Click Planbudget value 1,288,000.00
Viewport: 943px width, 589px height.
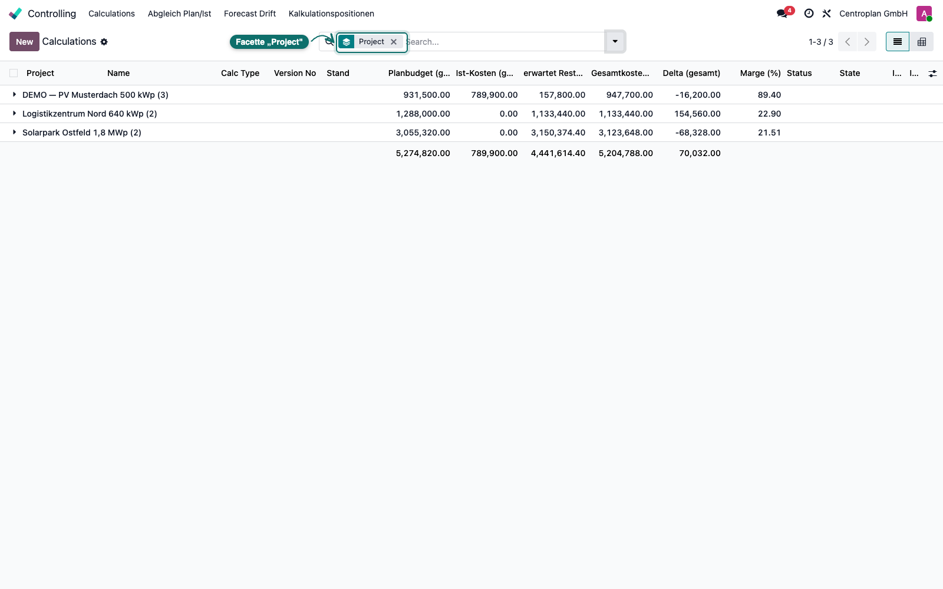click(423, 114)
